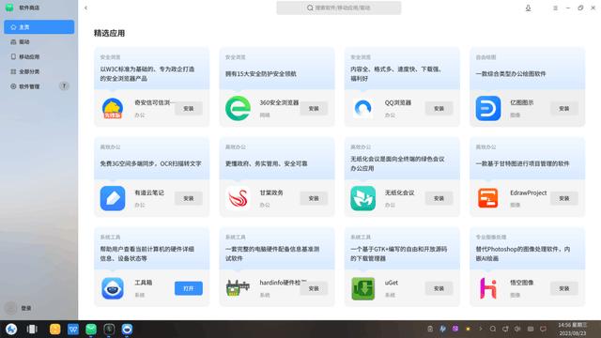
Task: Open the QQ浏览器 app icon
Action: tap(362, 109)
